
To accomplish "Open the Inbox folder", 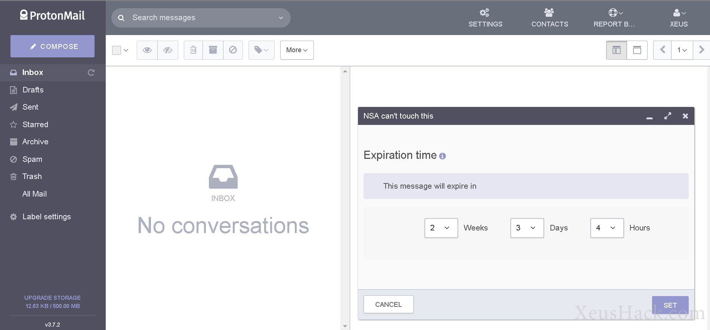I will point(52,72).
